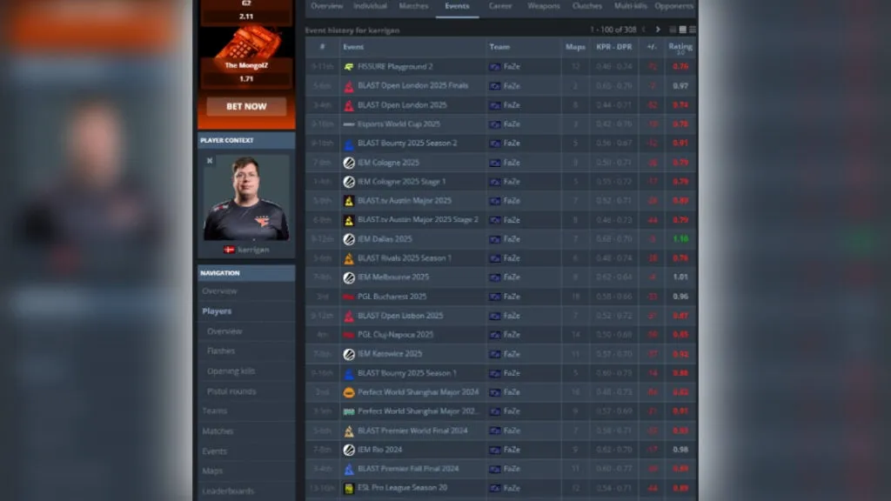Sort table by Maps column header
The height and width of the screenshot is (501, 891).
[575, 47]
